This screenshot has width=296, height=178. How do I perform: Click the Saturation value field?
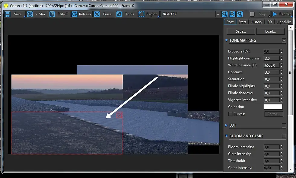point(272,79)
